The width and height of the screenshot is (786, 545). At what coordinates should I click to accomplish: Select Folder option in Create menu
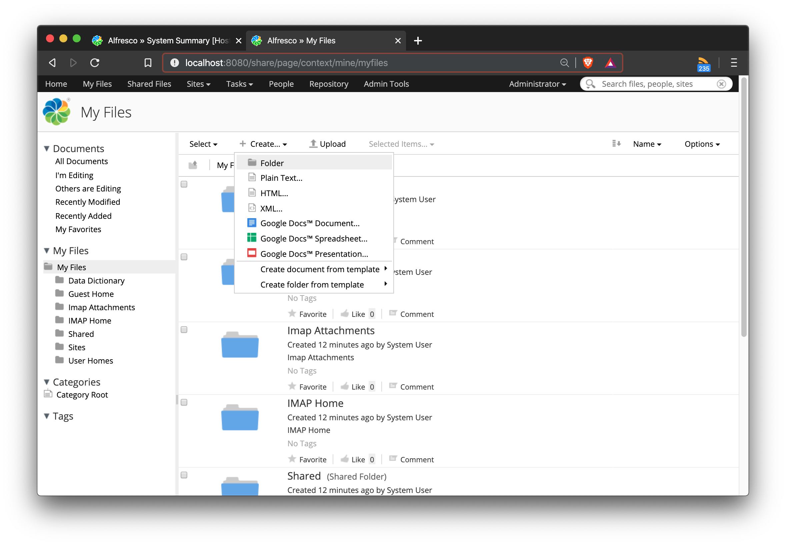[272, 162]
